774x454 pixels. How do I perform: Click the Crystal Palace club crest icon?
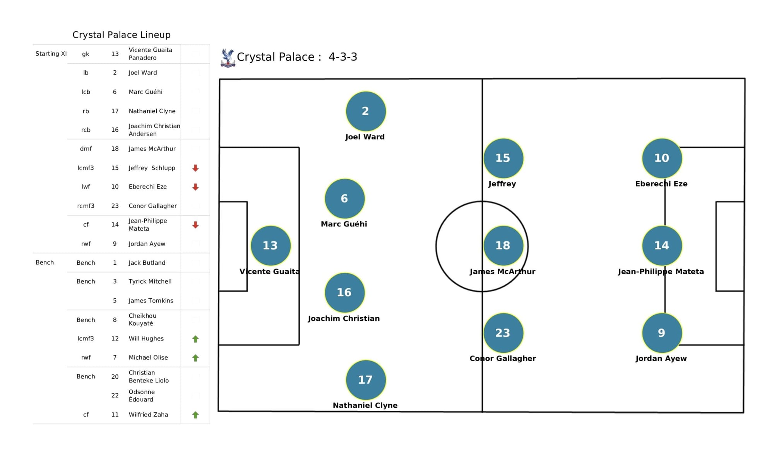tap(228, 57)
